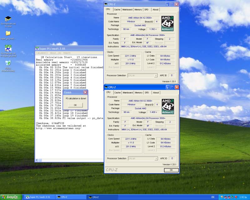
Task: Click the EN language indicator on the taskbar
Action: [x=213, y=197]
